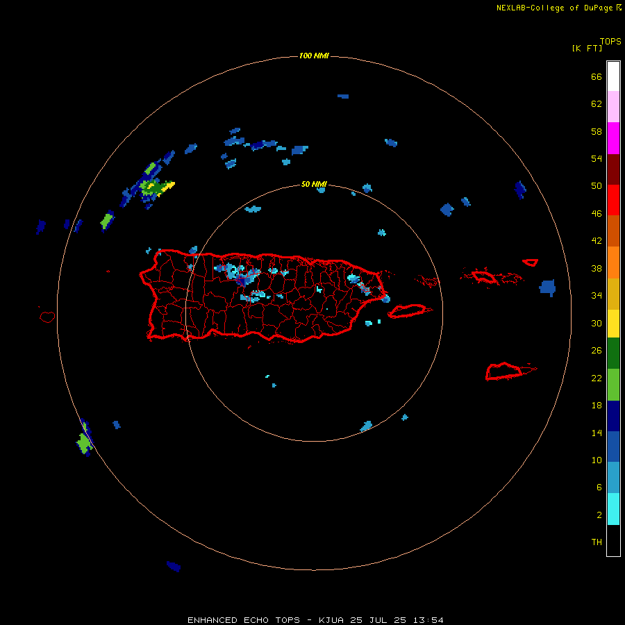Select the "30" legend value
This screenshot has height=625, width=625.
[597, 323]
